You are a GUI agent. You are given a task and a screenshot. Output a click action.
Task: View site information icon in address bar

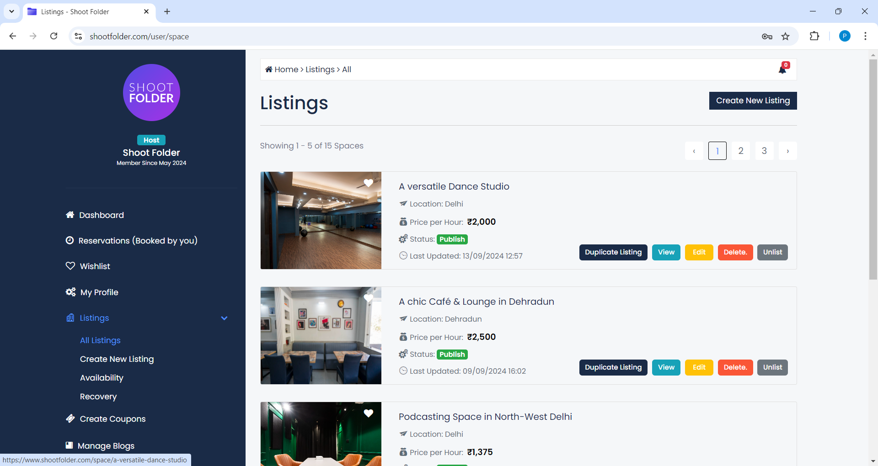[x=78, y=36]
